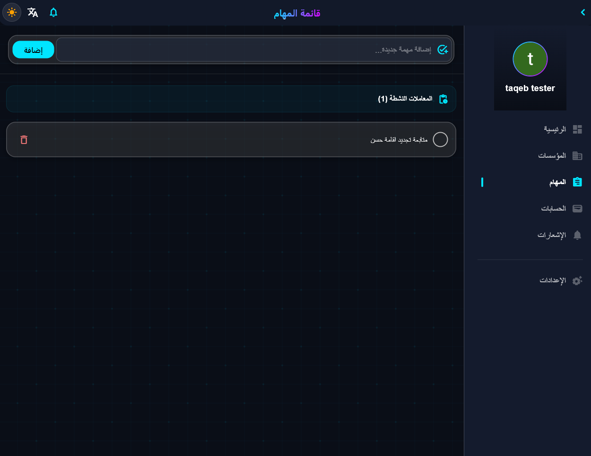Toggle the light/dark theme sun icon
This screenshot has height=456, width=591.
click(12, 12)
